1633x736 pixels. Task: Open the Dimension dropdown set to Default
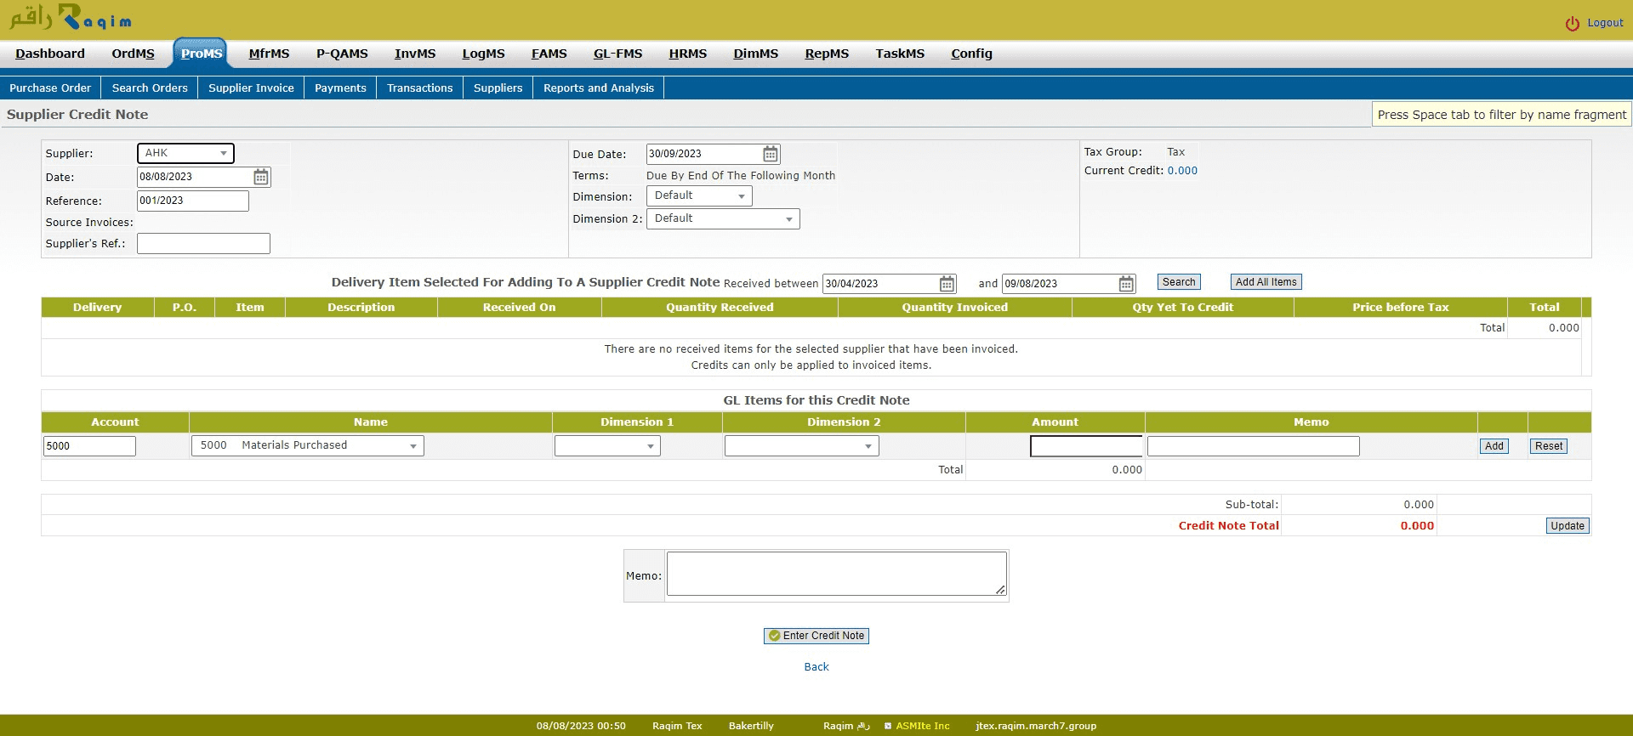(699, 196)
